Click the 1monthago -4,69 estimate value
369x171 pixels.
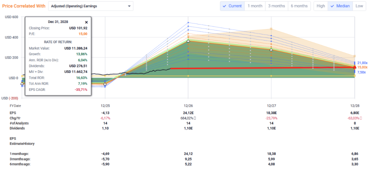point(105,153)
